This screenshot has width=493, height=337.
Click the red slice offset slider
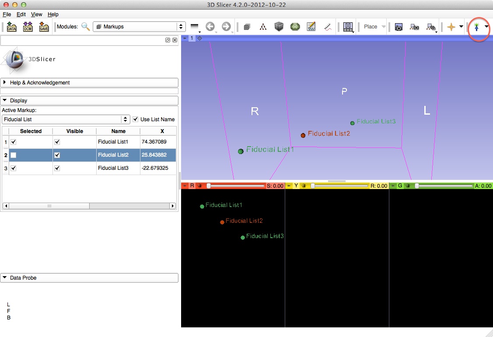[x=236, y=186]
